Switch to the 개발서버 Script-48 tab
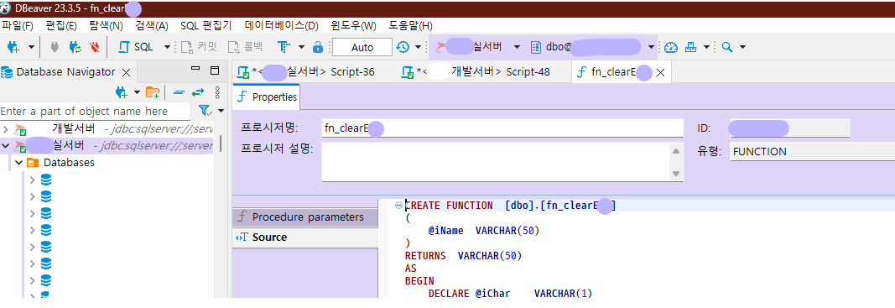The width and height of the screenshot is (895, 308). pos(475,72)
